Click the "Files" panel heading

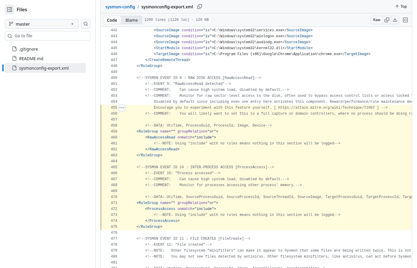coord(22,10)
